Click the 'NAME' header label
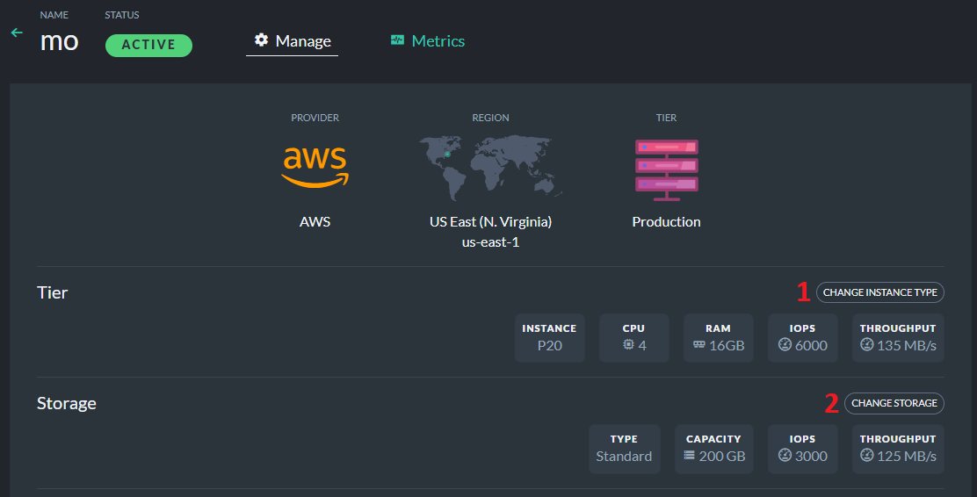The width and height of the screenshot is (977, 497). 54,15
